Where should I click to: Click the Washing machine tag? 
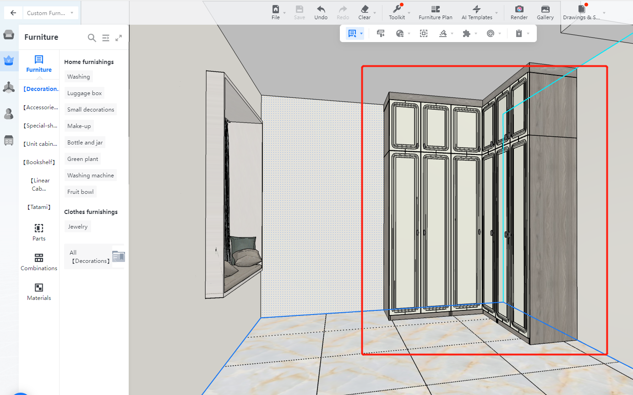coord(90,176)
